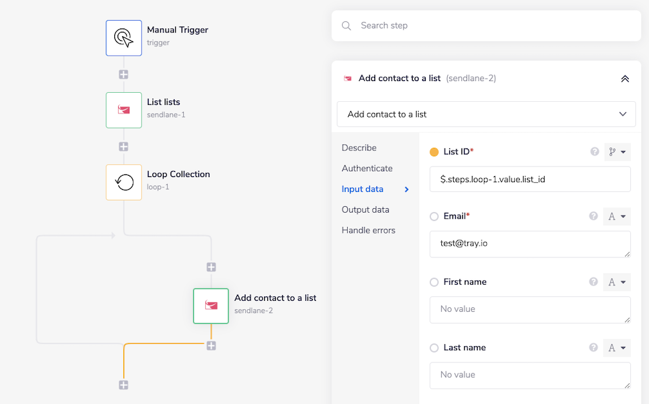This screenshot has width=649, height=404.
Task: Click the Last name text field
Action: (530, 375)
